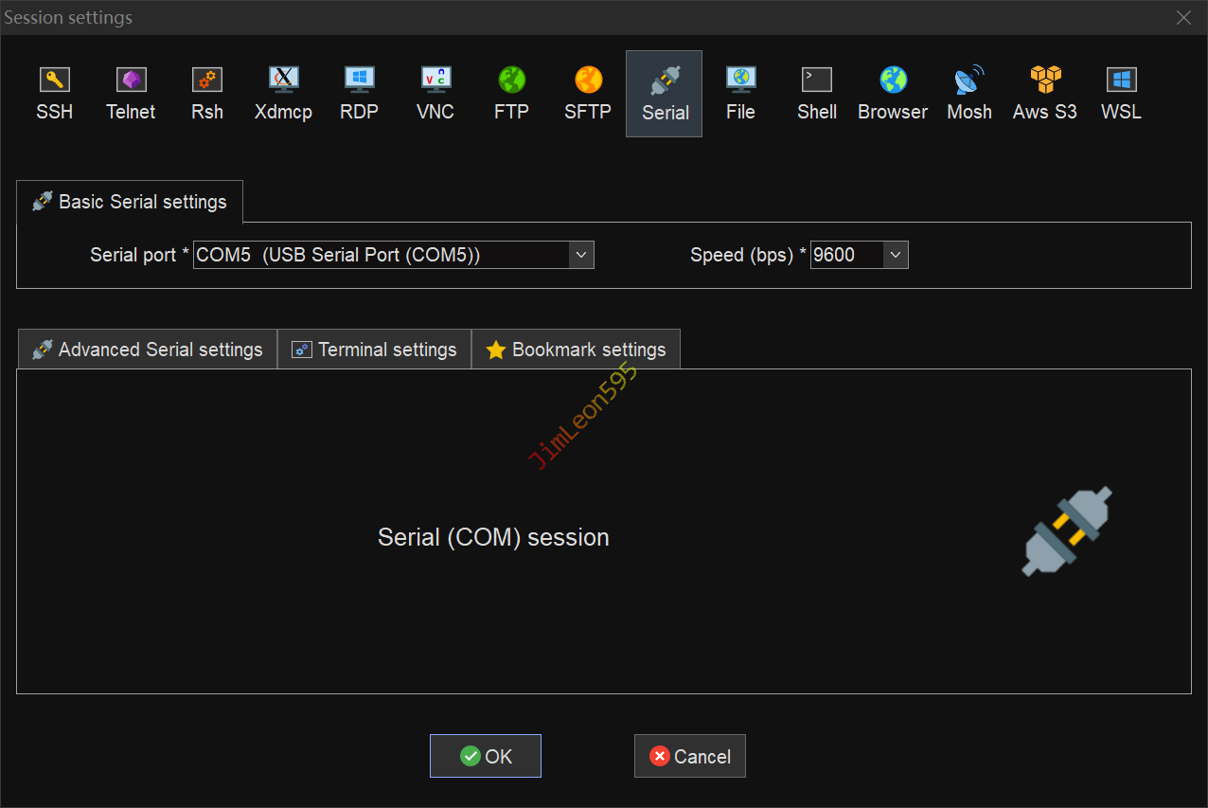This screenshot has height=808, width=1208.
Task: Select the Shell session type
Action: coord(816,93)
